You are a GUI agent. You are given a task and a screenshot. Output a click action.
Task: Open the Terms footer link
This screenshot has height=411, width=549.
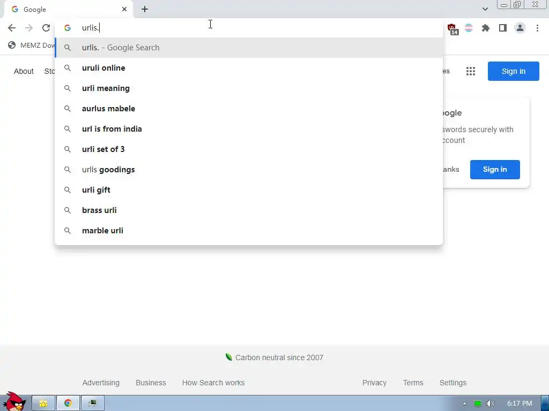pos(413,383)
